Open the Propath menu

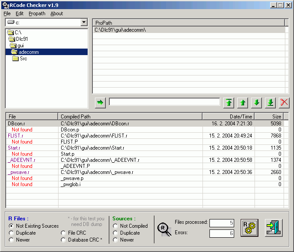(x=37, y=13)
